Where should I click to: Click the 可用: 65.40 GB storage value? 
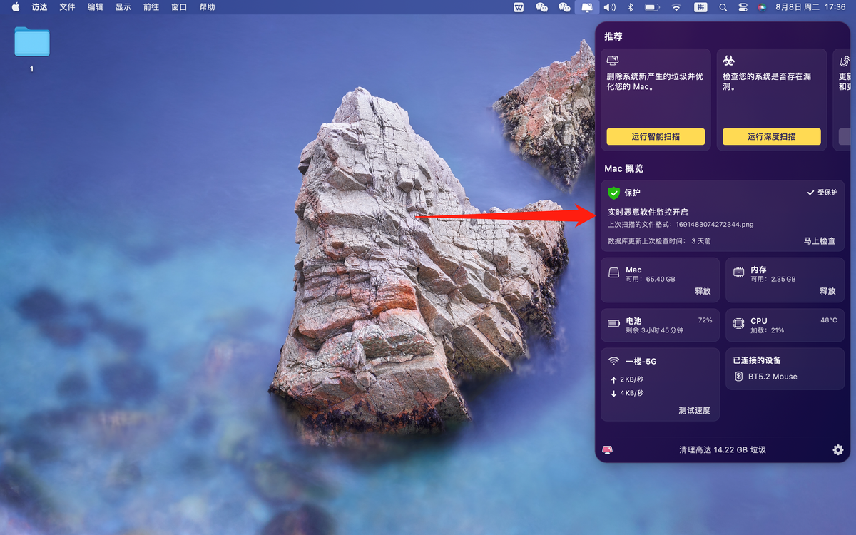[x=651, y=279]
